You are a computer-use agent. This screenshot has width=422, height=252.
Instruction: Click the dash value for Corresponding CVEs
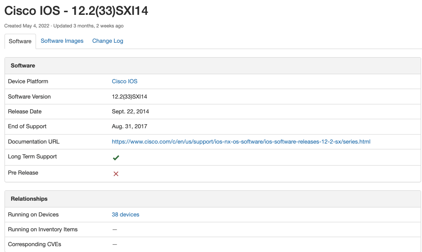coord(115,244)
